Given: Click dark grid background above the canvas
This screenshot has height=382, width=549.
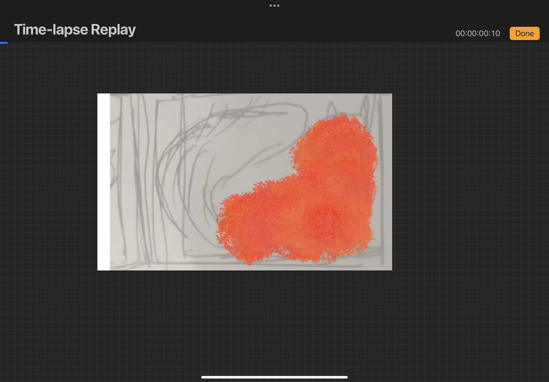Looking at the screenshot, I should tap(274, 69).
